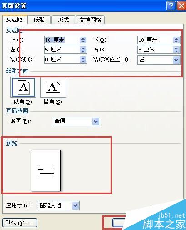Click the help question mark button

pyautogui.click(x=171, y=6)
